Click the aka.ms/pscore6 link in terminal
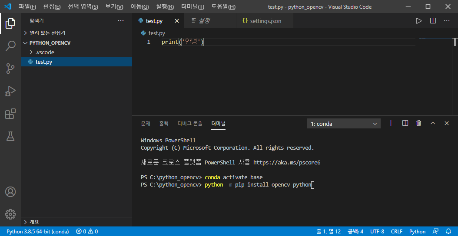Image resolution: width=458 pixels, height=236 pixels. pyautogui.click(x=287, y=163)
